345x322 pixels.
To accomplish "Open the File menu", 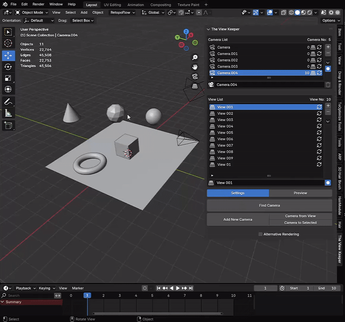I will pyautogui.click(x=13, y=4).
